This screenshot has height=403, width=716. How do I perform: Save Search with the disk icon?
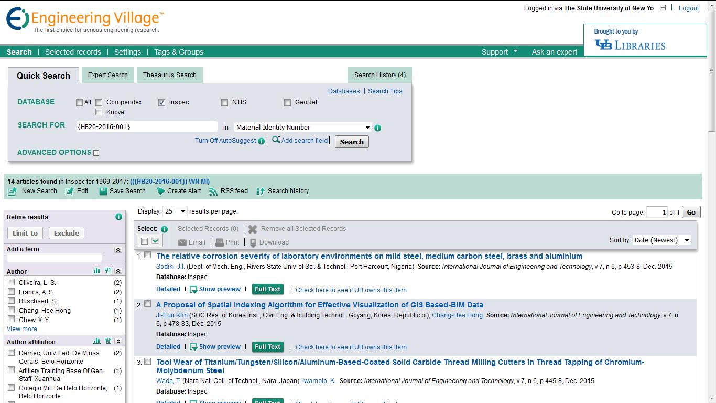click(x=104, y=191)
